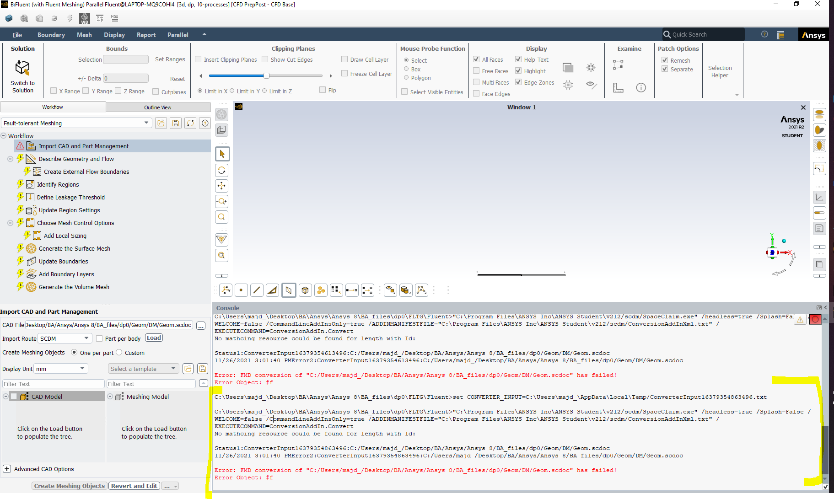Click the zoom to fit icon

(222, 217)
